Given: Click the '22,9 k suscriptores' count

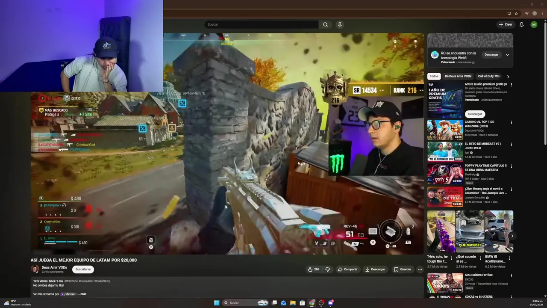Looking at the screenshot, I should click(53, 272).
